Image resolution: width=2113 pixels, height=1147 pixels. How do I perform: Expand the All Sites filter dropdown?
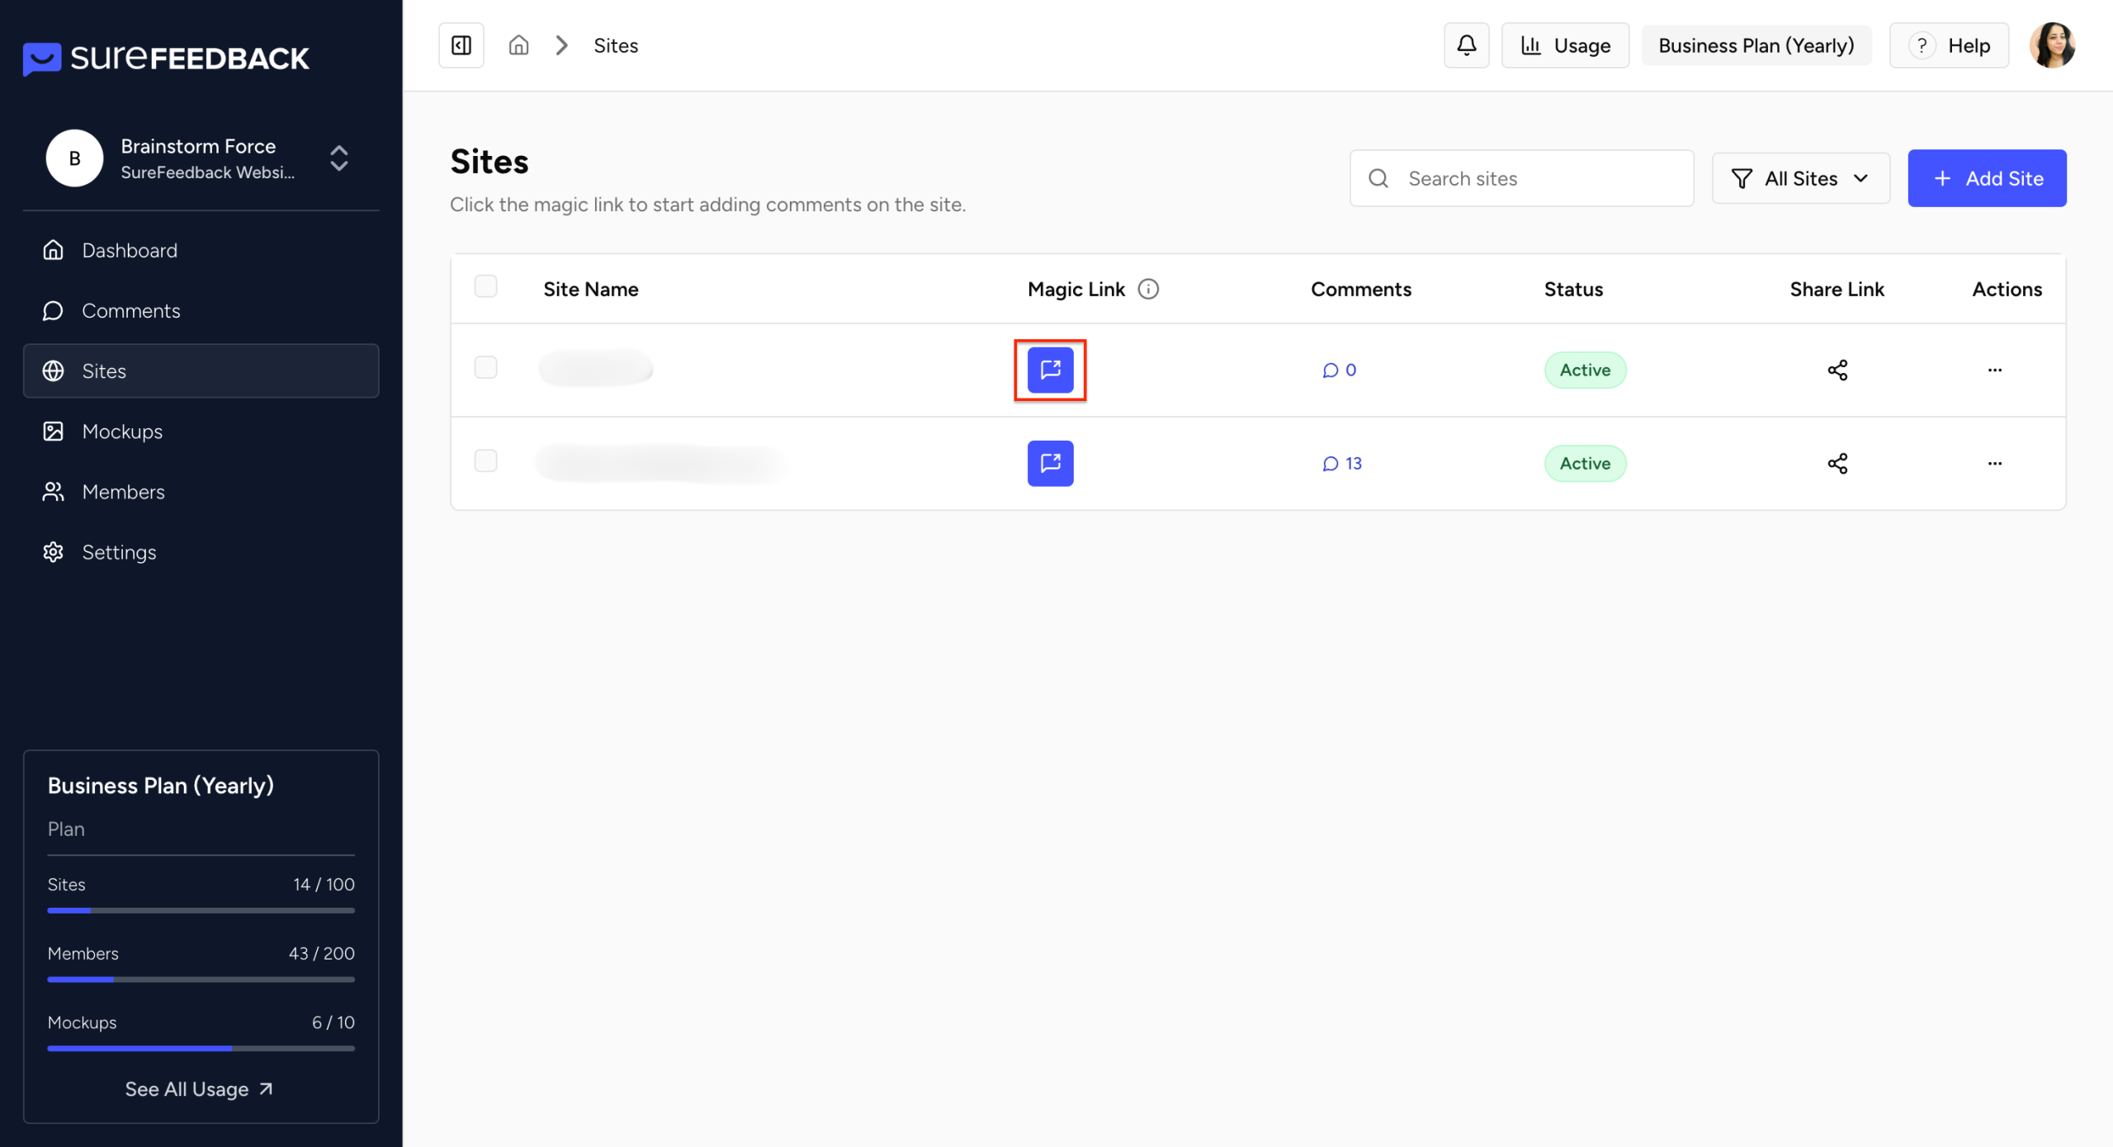pos(1800,178)
